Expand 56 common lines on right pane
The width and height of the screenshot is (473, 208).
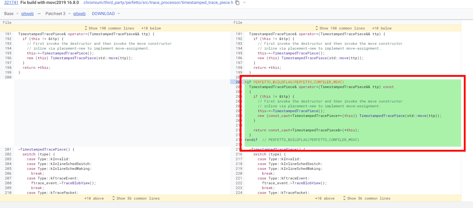coord(367,198)
